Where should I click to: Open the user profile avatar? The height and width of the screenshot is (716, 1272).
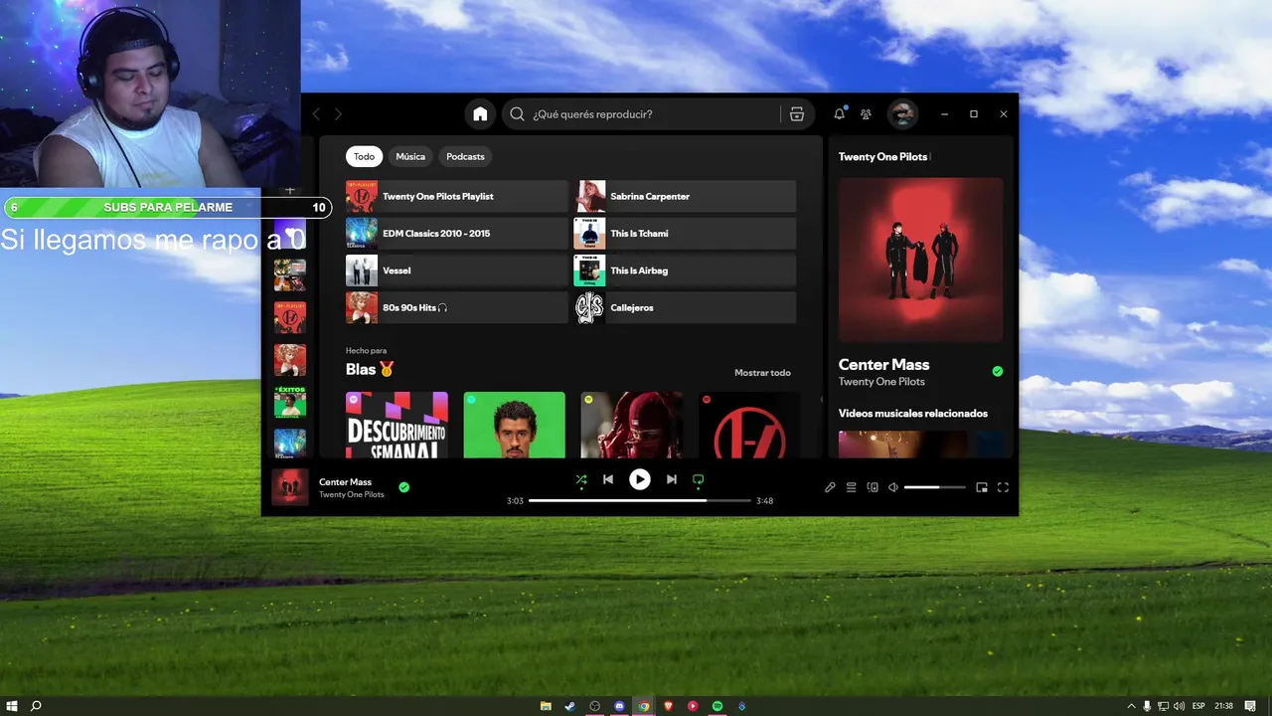pyautogui.click(x=902, y=114)
